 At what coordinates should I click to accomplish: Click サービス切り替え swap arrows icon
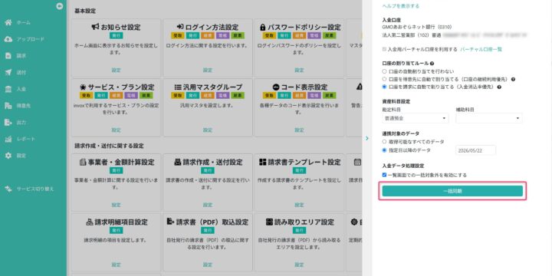8,189
